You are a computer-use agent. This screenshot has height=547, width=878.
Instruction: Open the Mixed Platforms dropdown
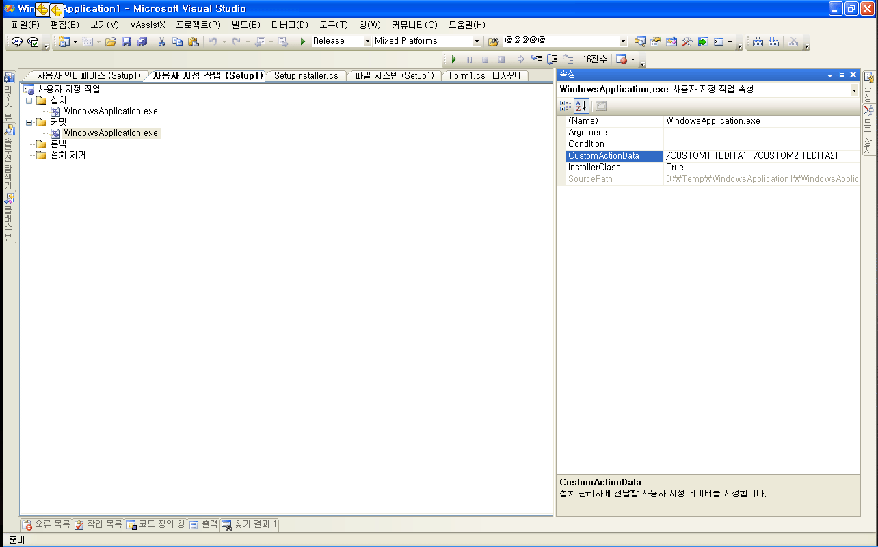tap(477, 42)
